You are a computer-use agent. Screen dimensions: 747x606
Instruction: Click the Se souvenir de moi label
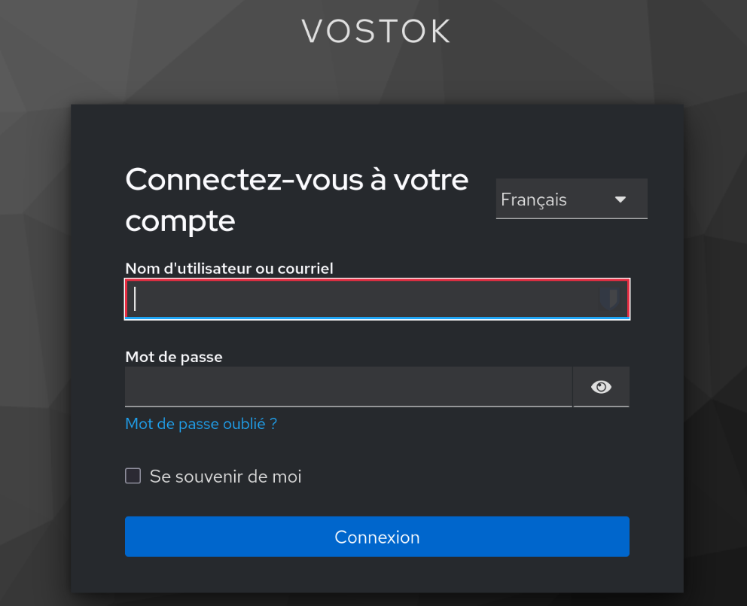(x=225, y=477)
